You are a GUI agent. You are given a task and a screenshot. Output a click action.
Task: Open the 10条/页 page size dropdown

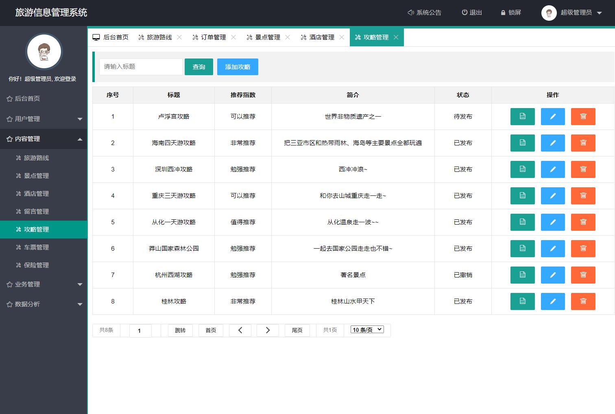366,329
